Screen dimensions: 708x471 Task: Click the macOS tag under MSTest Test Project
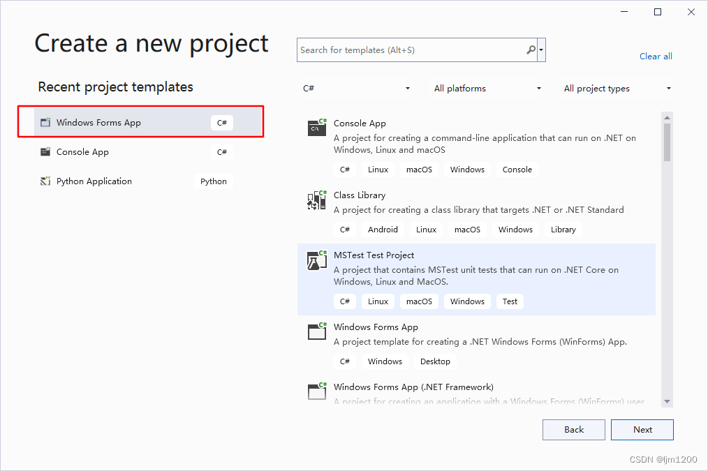pos(419,301)
